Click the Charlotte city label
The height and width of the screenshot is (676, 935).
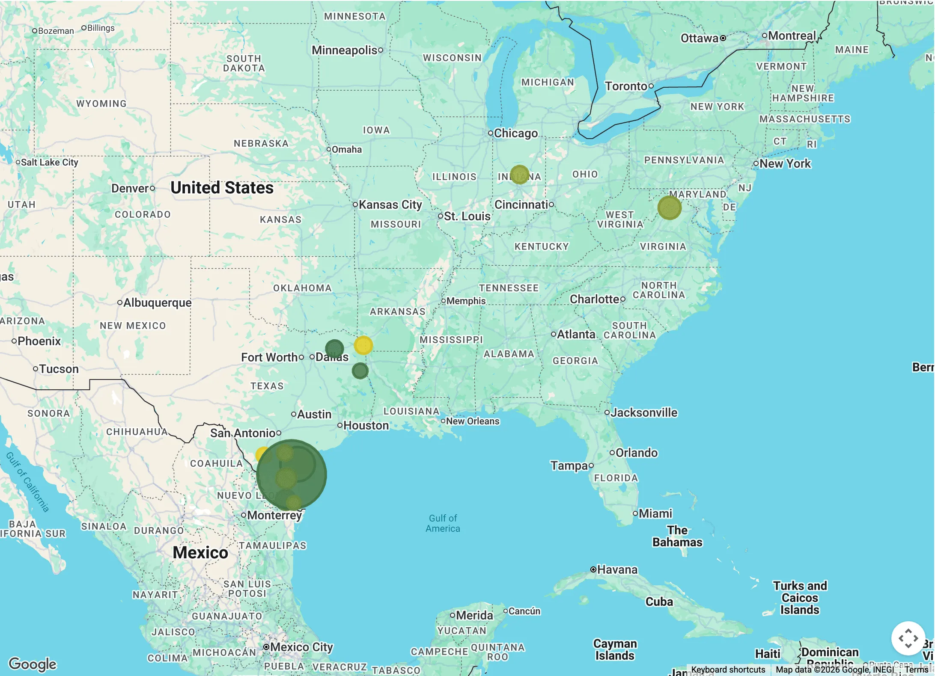point(595,299)
